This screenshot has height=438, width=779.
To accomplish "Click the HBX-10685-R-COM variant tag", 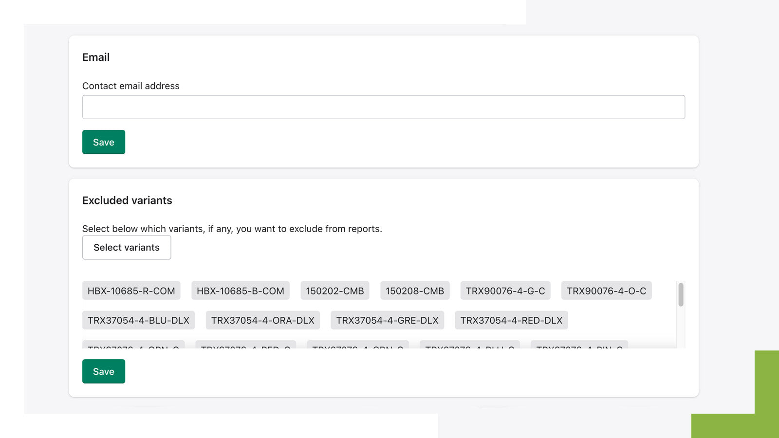I will pos(131,291).
